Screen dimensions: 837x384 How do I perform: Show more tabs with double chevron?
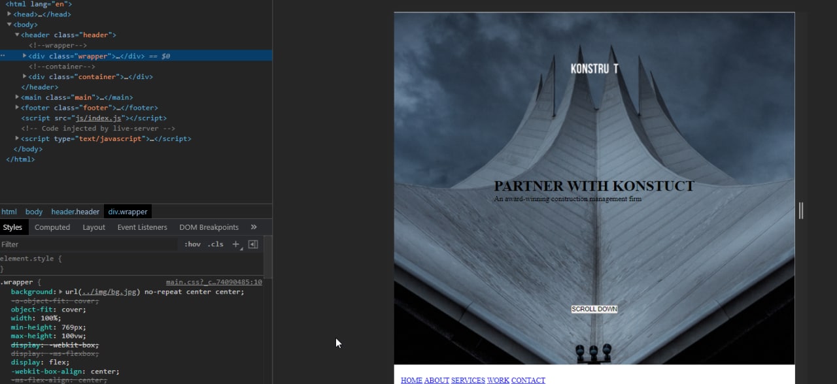click(254, 227)
